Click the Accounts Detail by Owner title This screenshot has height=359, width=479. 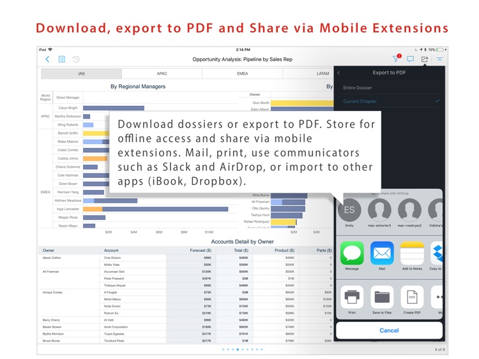pyautogui.click(x=242, y=242)
